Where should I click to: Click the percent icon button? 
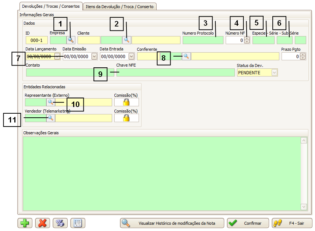60,223
